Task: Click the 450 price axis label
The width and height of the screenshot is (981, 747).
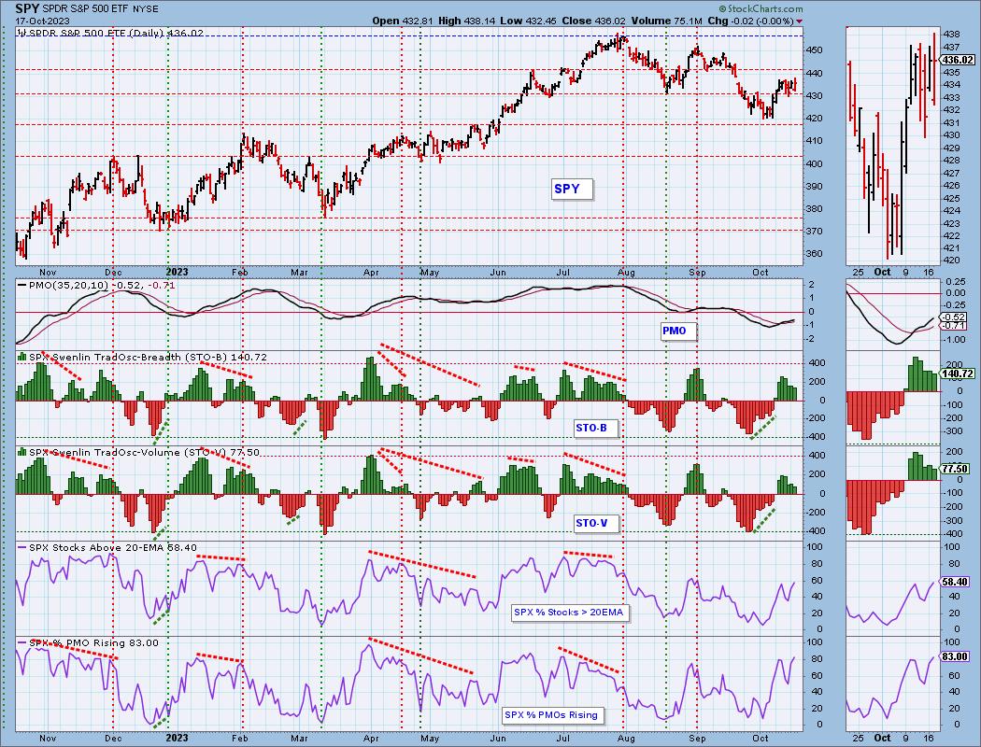Action: pyautogui.click(x=815, y=50)
